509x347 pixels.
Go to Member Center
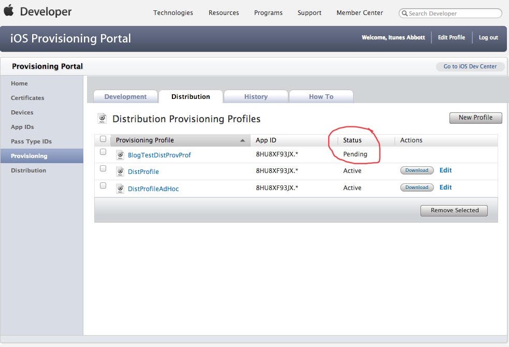360,12
